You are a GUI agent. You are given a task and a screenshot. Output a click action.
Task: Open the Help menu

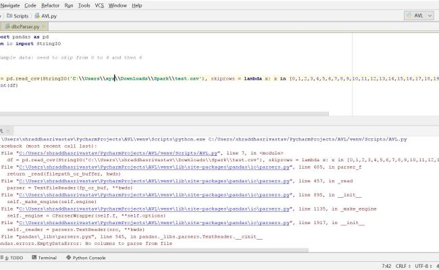[x=137, y=5]
